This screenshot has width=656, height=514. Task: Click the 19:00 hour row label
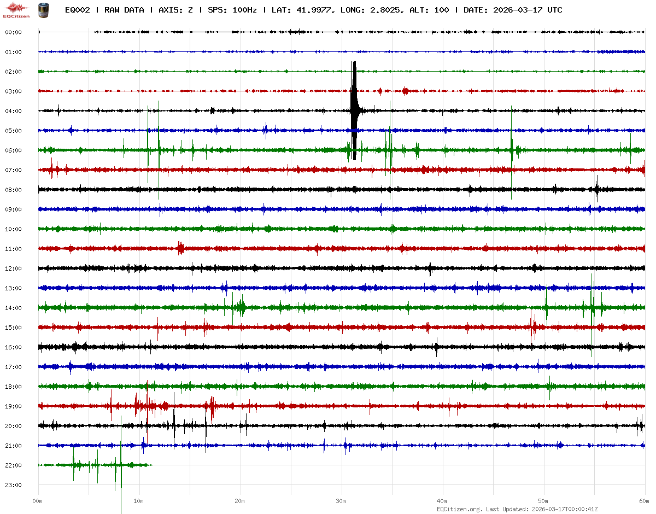(x=13, y=406)
